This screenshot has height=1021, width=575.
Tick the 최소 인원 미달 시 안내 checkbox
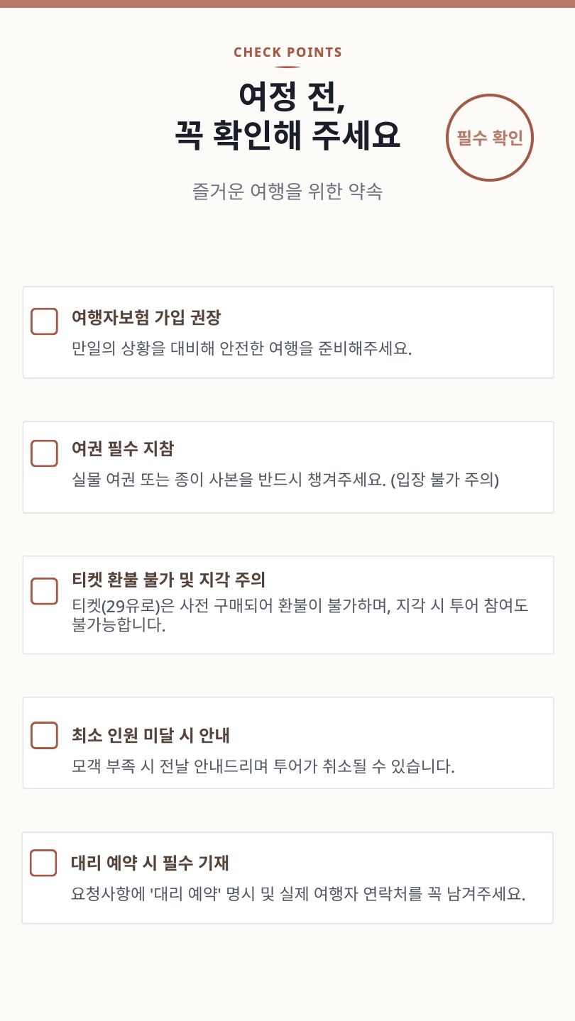click(44, 735)
